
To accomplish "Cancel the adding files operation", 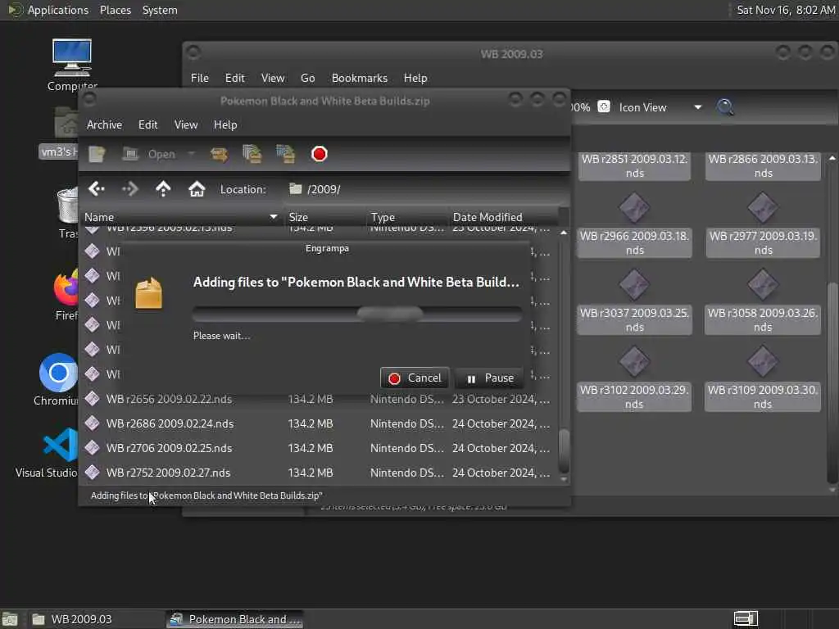I will click(x=415, y=378).
